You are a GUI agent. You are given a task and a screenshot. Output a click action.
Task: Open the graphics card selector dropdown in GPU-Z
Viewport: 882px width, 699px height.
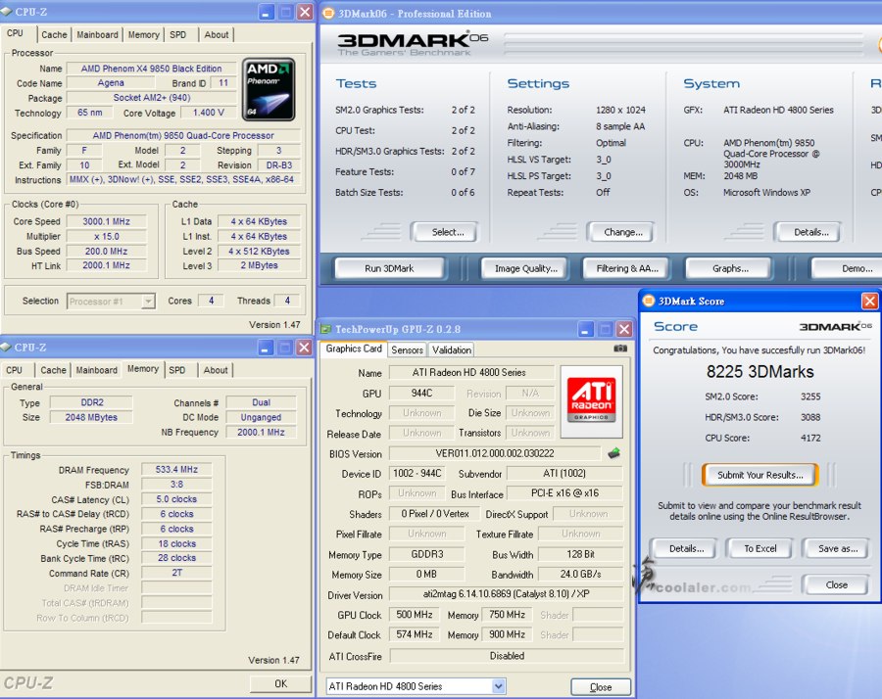point(498,686)
